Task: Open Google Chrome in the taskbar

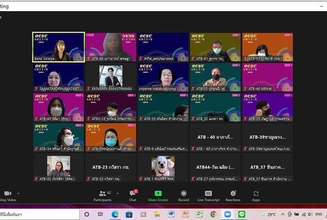Action: coord(213,214)
